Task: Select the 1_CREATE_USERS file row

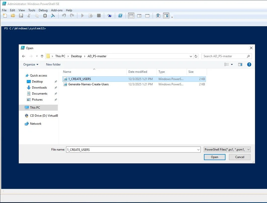Action: 134,79
